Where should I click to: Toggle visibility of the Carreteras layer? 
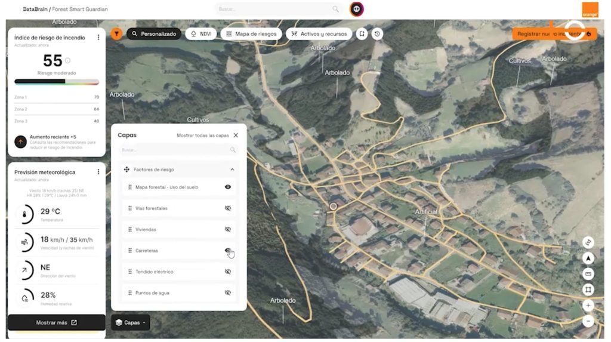(227, 251)
